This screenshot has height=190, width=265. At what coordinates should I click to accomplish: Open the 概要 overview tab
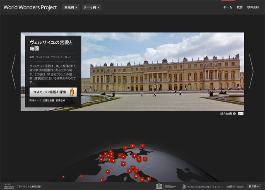pos(240,7)
